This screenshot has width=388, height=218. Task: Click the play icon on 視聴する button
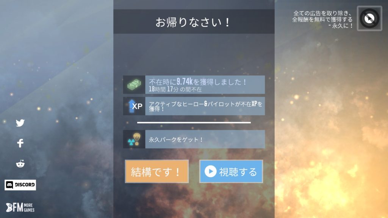tap(211, 171)
